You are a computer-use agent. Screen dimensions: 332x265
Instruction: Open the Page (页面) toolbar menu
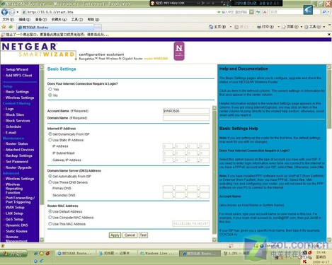[292, 27]
